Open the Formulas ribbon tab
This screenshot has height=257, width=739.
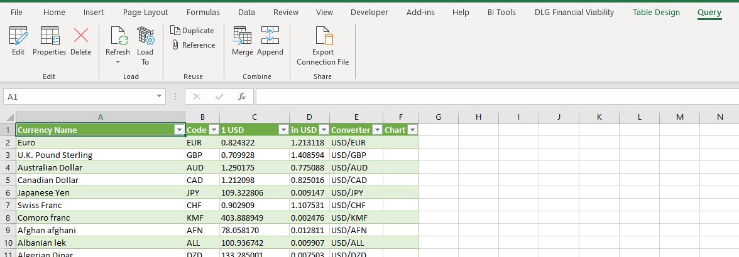(203, 12)
